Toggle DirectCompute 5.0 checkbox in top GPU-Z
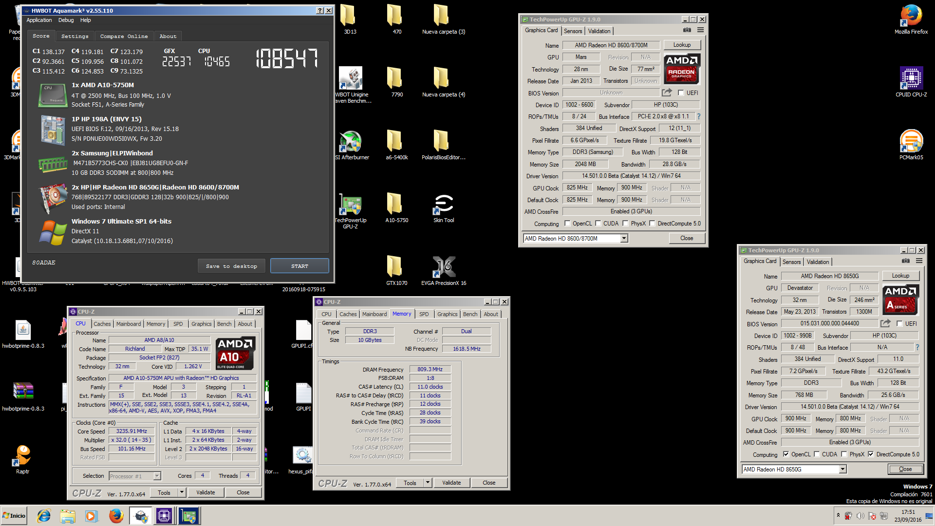The width and height of the screenshot is (935, 526). tap(652, 224)
